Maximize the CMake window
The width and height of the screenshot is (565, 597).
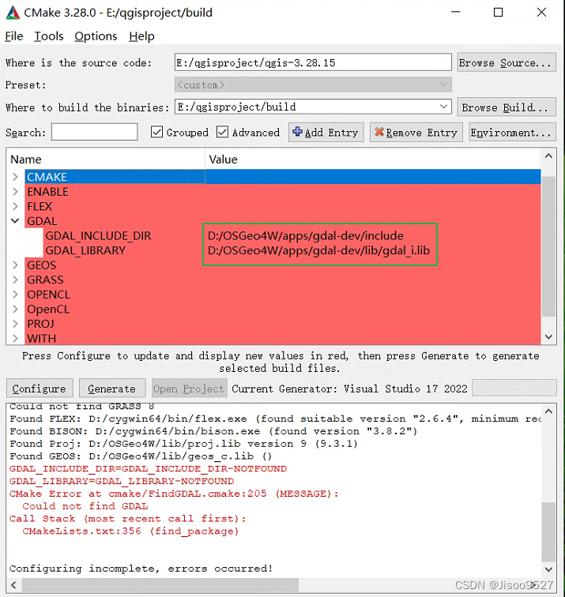(x=498, y=12)
